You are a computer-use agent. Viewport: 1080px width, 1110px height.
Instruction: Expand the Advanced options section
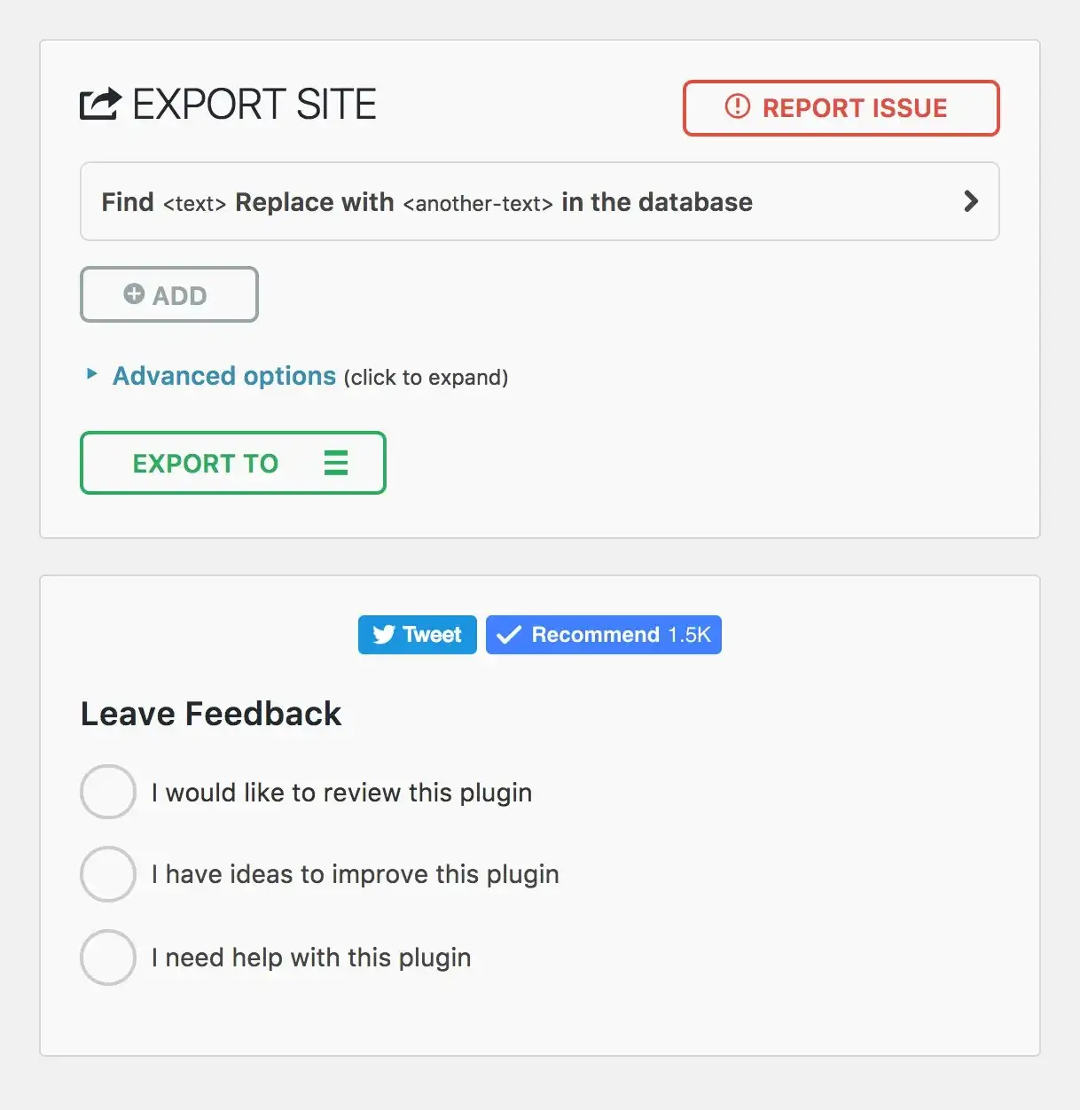click(x=223, y=375)
